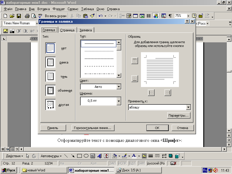Screen dimensions: 232x174
Task: Choose 'объемная' 3-D border setting
Action: 50,90
